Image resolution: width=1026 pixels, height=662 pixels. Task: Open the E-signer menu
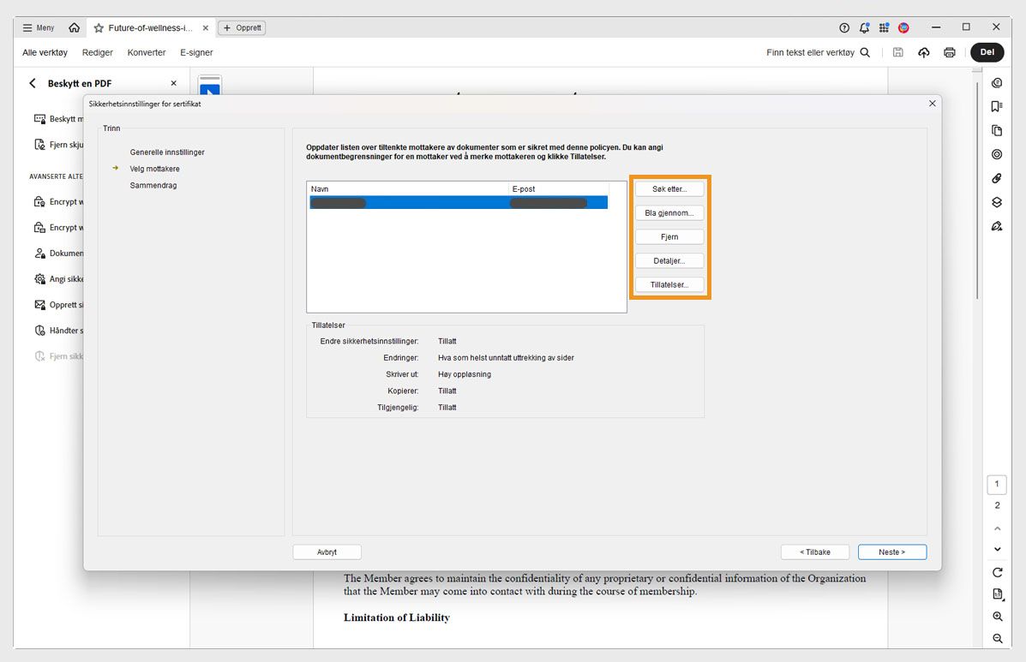(x=196, y=52)
